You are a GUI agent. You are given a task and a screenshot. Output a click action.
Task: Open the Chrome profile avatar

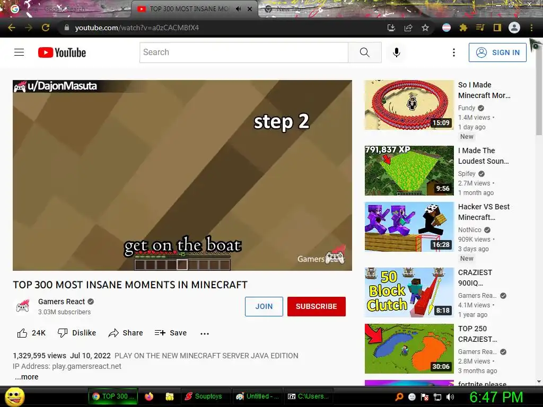pyautogui.click(x=514, y=28)
